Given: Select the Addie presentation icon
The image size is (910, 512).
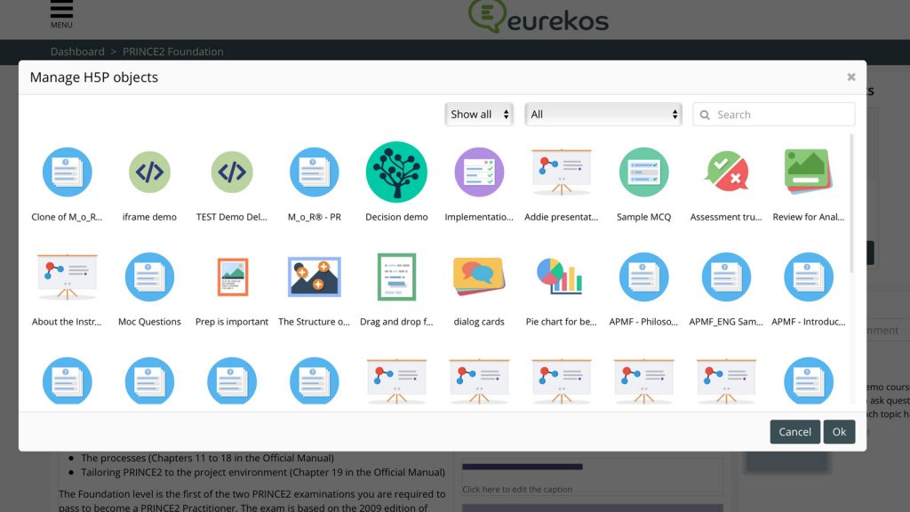Looking at the screenshot, I should [x=561, y=172].
